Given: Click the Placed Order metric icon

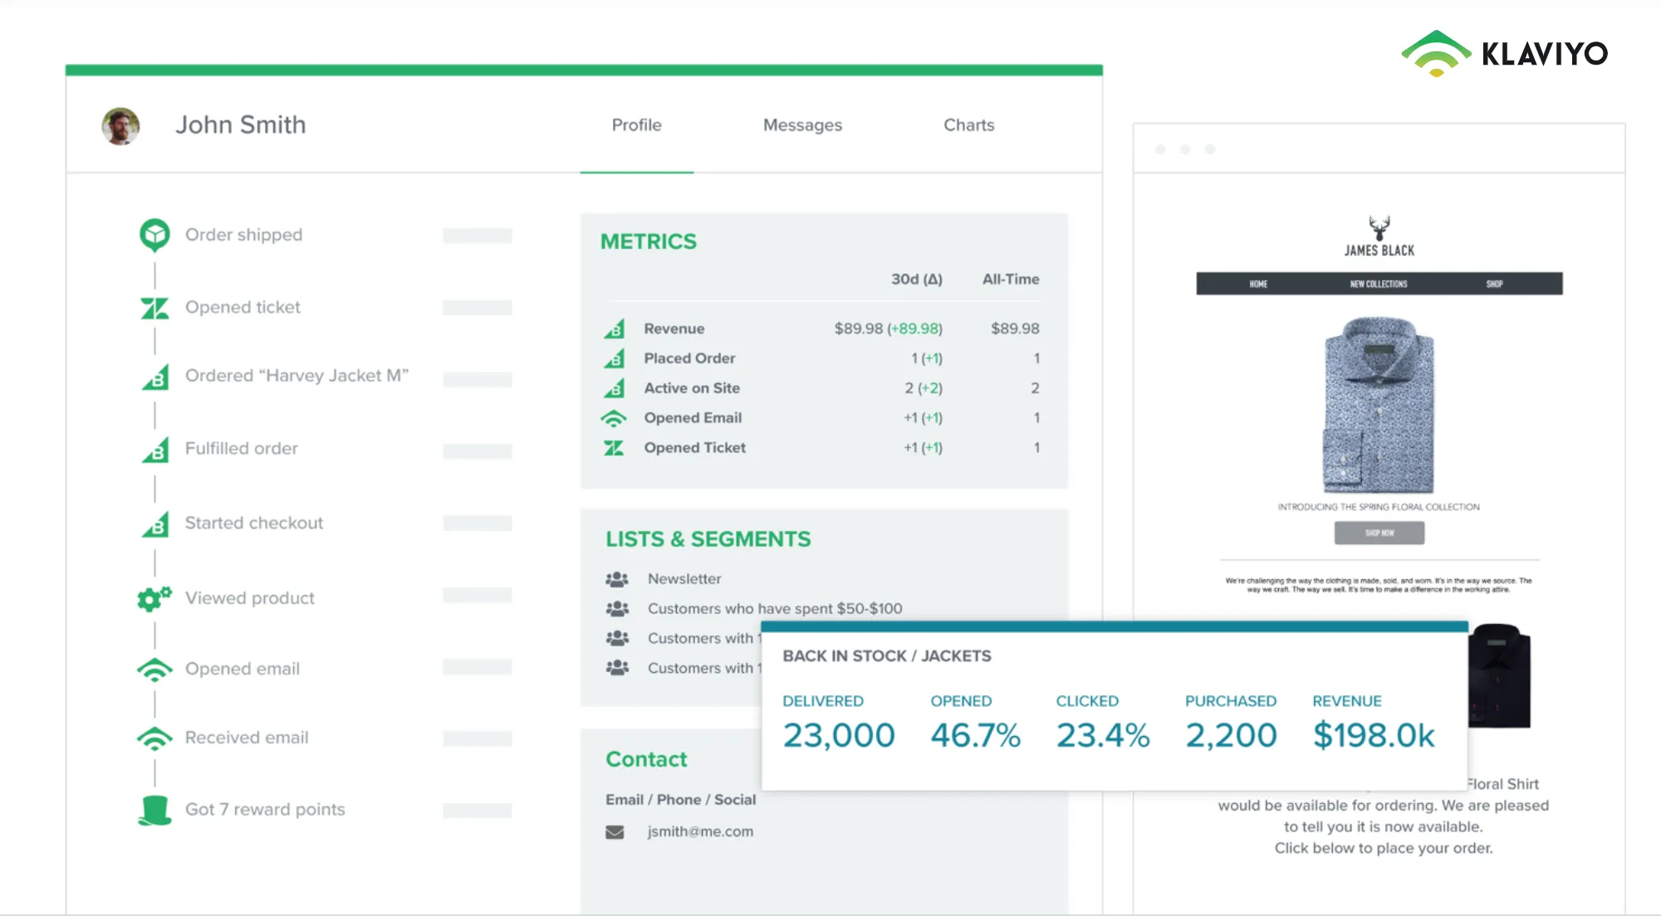Looking at the screenshot, I should point(615,358).
